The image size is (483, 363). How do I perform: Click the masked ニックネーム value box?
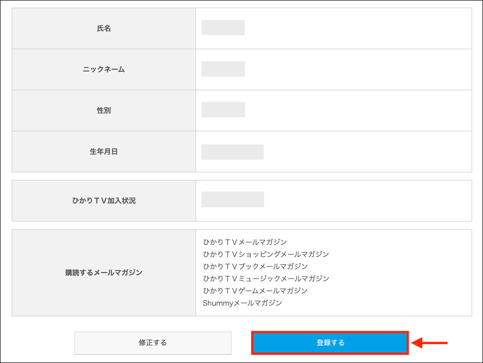tap(223, 69)
